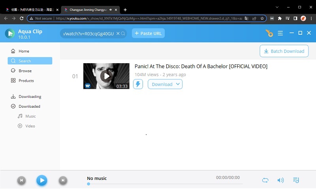Select Search in the sidebar

click(x=30, y=61)
